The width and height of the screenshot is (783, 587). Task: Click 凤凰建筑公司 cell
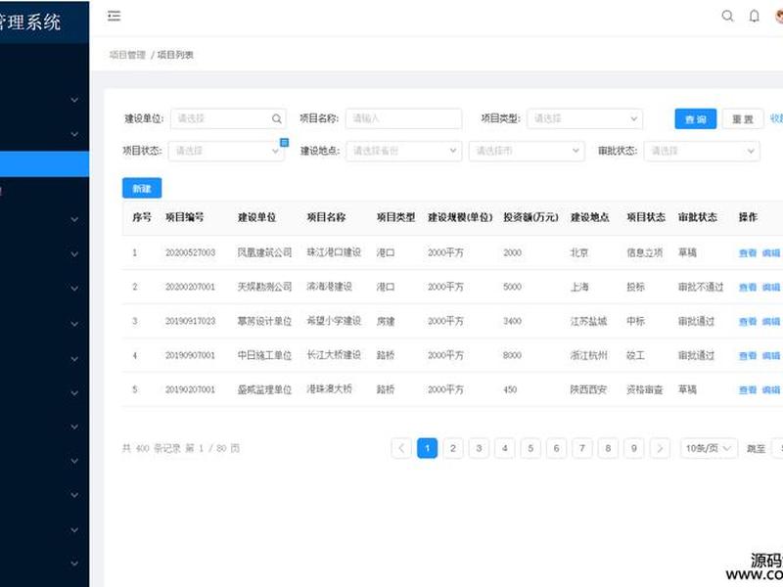click(x=264, y=252)
